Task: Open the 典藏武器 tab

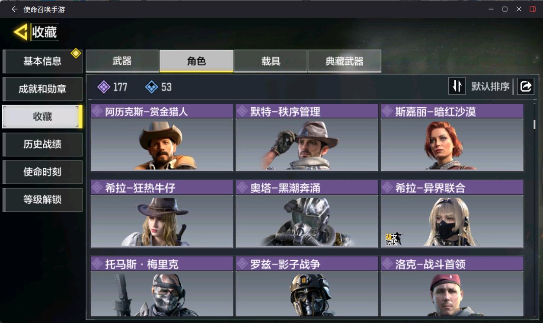Action: click(345, 61)
